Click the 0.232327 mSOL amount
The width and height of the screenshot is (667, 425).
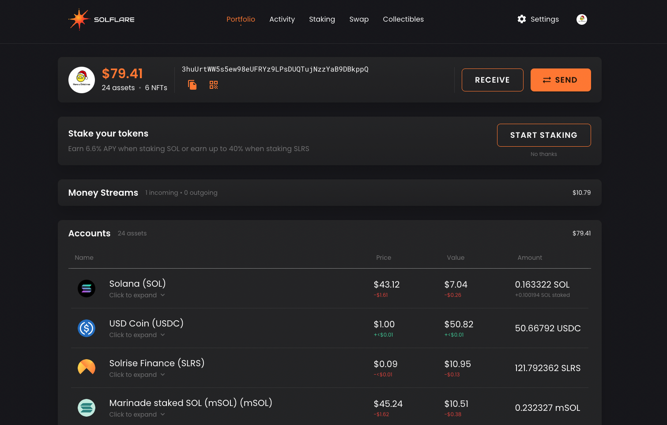(x=547, y=408)
